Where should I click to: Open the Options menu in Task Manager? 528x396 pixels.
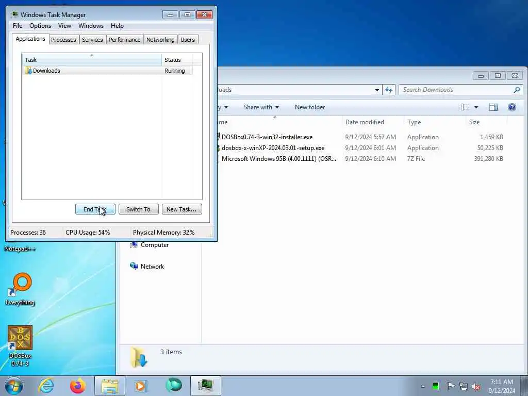[40, 26]
